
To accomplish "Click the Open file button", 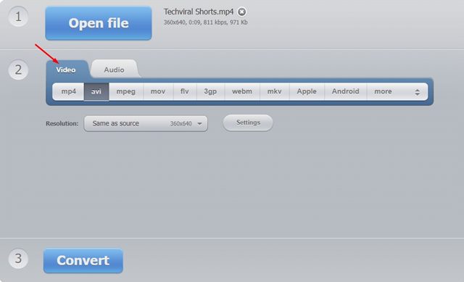I will click(99, 23).
